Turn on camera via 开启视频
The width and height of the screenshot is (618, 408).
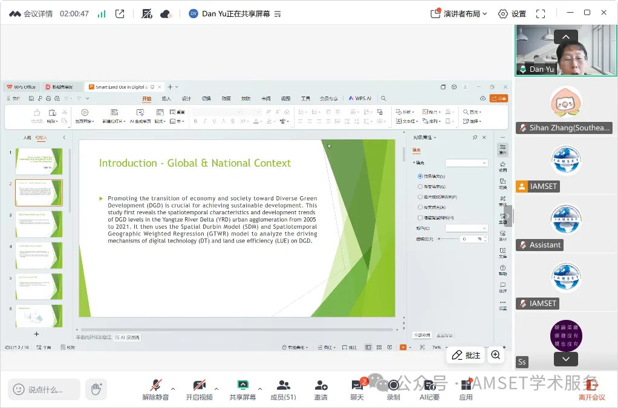(x=199, y=389)
